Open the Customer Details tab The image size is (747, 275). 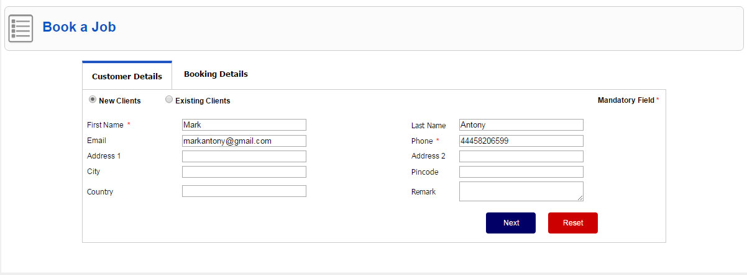[127, 76]
